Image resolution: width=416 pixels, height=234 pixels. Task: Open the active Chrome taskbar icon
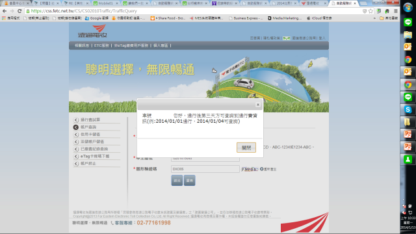click(x=408, y=84)
